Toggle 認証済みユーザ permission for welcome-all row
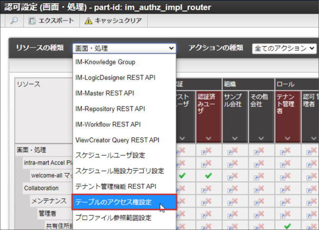319x230 pixels. (x=208, y=175)
